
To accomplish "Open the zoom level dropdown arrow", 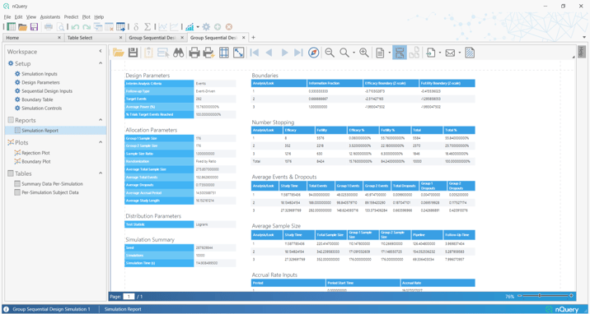I will pyautogui.click(x=354, y=53).
